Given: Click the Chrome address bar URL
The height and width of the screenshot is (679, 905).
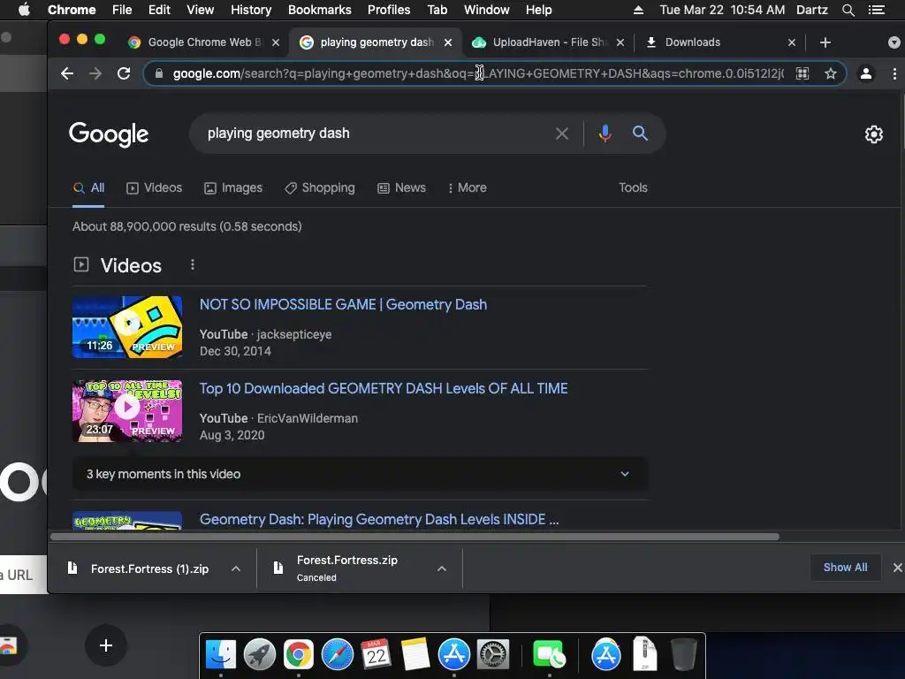Looking at the screenshot, I should 478,73.
